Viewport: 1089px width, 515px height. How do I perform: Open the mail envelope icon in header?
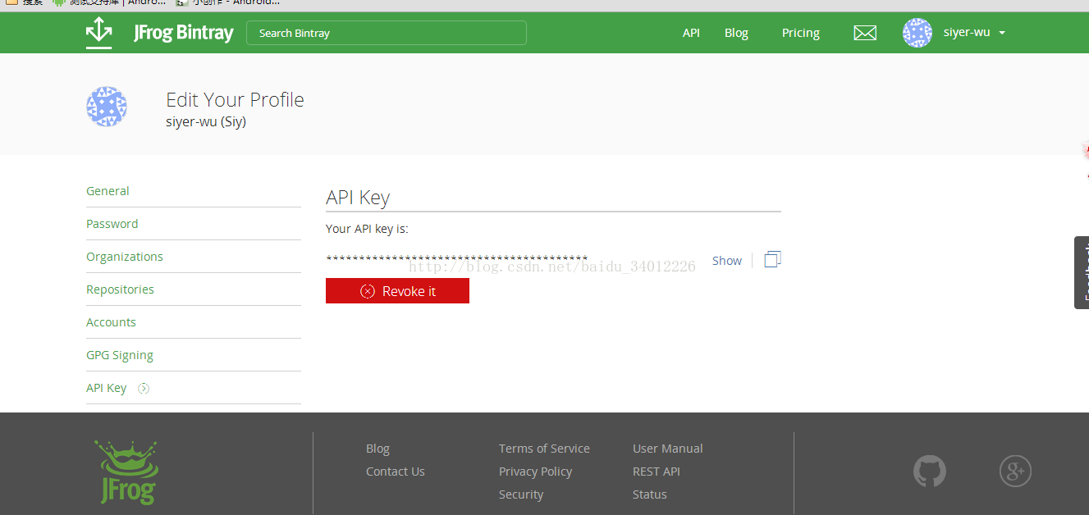865,33
